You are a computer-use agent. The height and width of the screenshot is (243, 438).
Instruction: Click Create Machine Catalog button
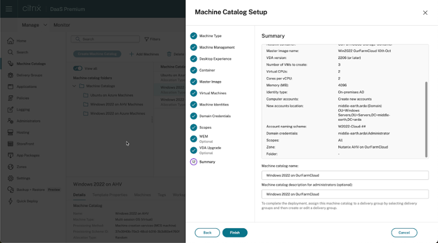click(97, 54)
